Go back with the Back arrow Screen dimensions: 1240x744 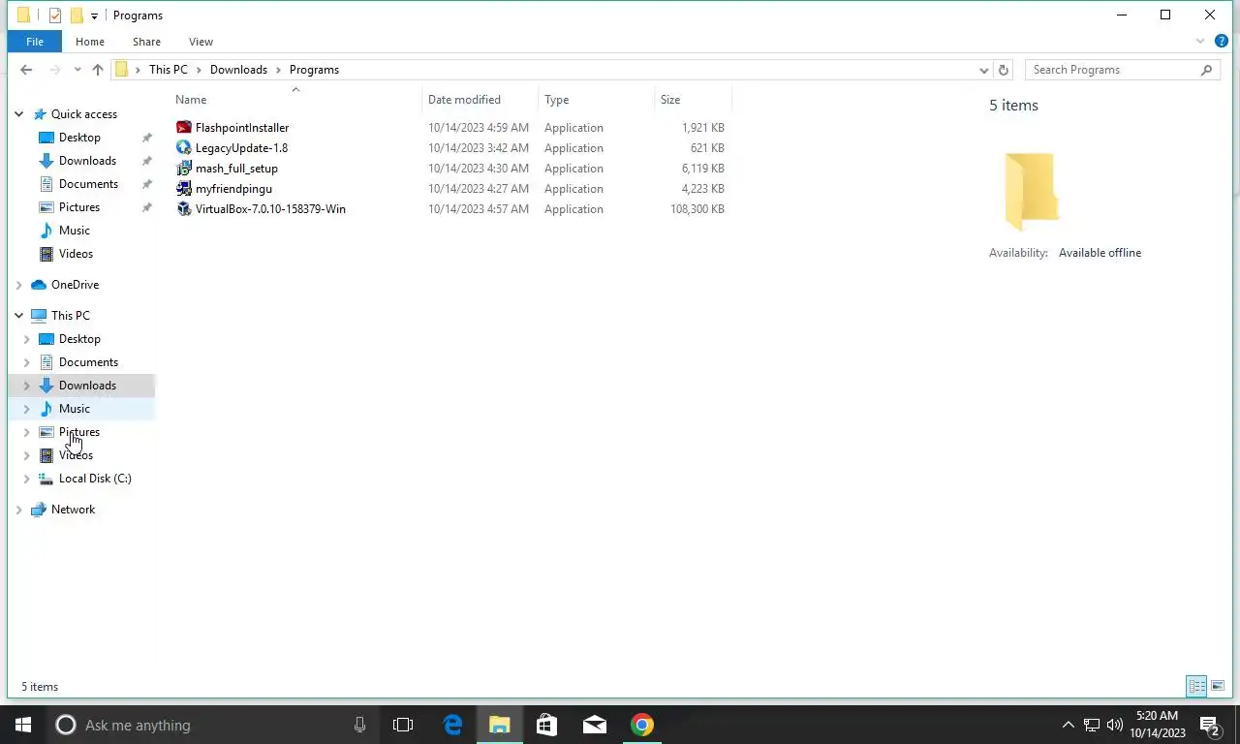(x=26, y=70)
